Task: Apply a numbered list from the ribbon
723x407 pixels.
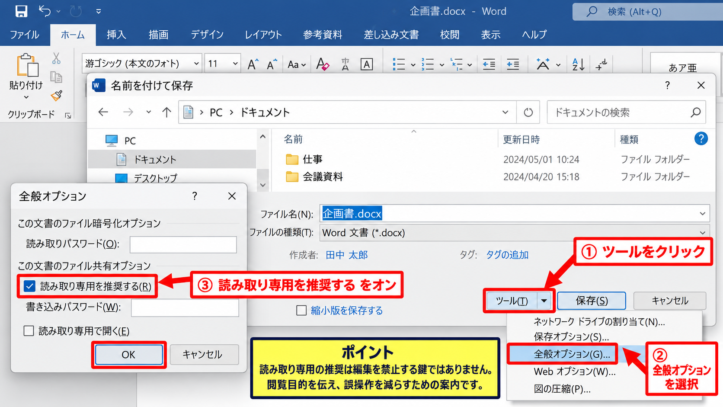Action: tap(428, 64)
